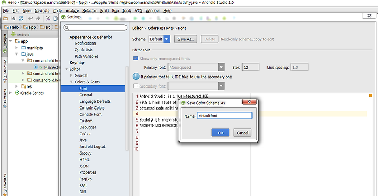The image size is (378, 196).
Task: Select Notifications settings item
Action: 85,43
